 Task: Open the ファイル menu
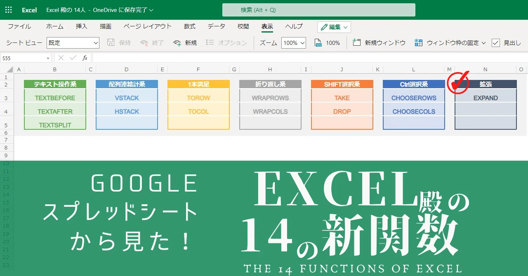coord(19,26)
